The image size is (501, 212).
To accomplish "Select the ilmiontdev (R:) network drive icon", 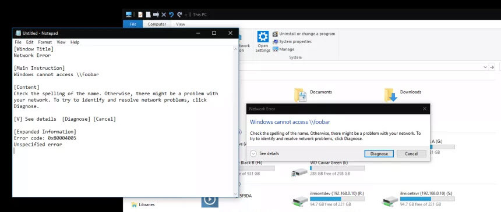I will click(x=300, y=201).
